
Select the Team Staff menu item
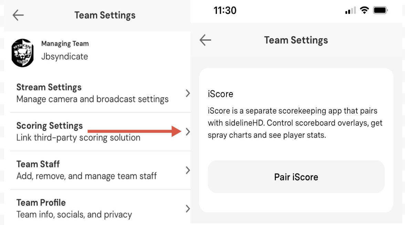(86, 170)
